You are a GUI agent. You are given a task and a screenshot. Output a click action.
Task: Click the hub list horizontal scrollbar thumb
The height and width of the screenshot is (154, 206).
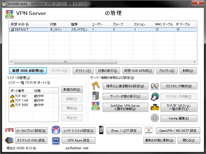pos(65,62)
